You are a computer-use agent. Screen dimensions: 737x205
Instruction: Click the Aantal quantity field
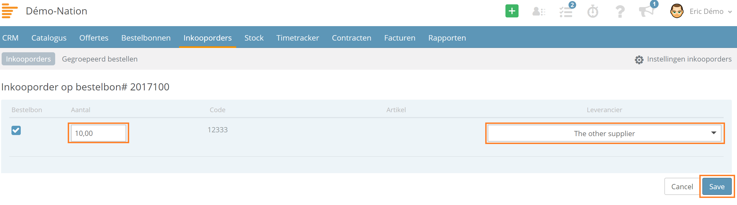(98, 133)
